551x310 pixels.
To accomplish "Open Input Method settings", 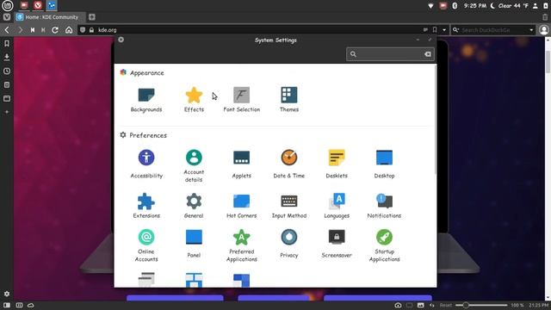I will pyautogui.click(x=289, y=206).
